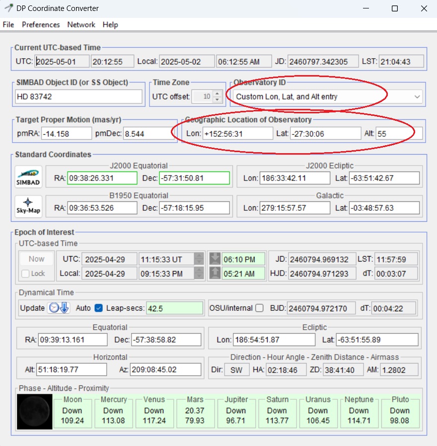This screenshot has width=437, height=446.
Task: Click the Now button
Action: [36, 259]
